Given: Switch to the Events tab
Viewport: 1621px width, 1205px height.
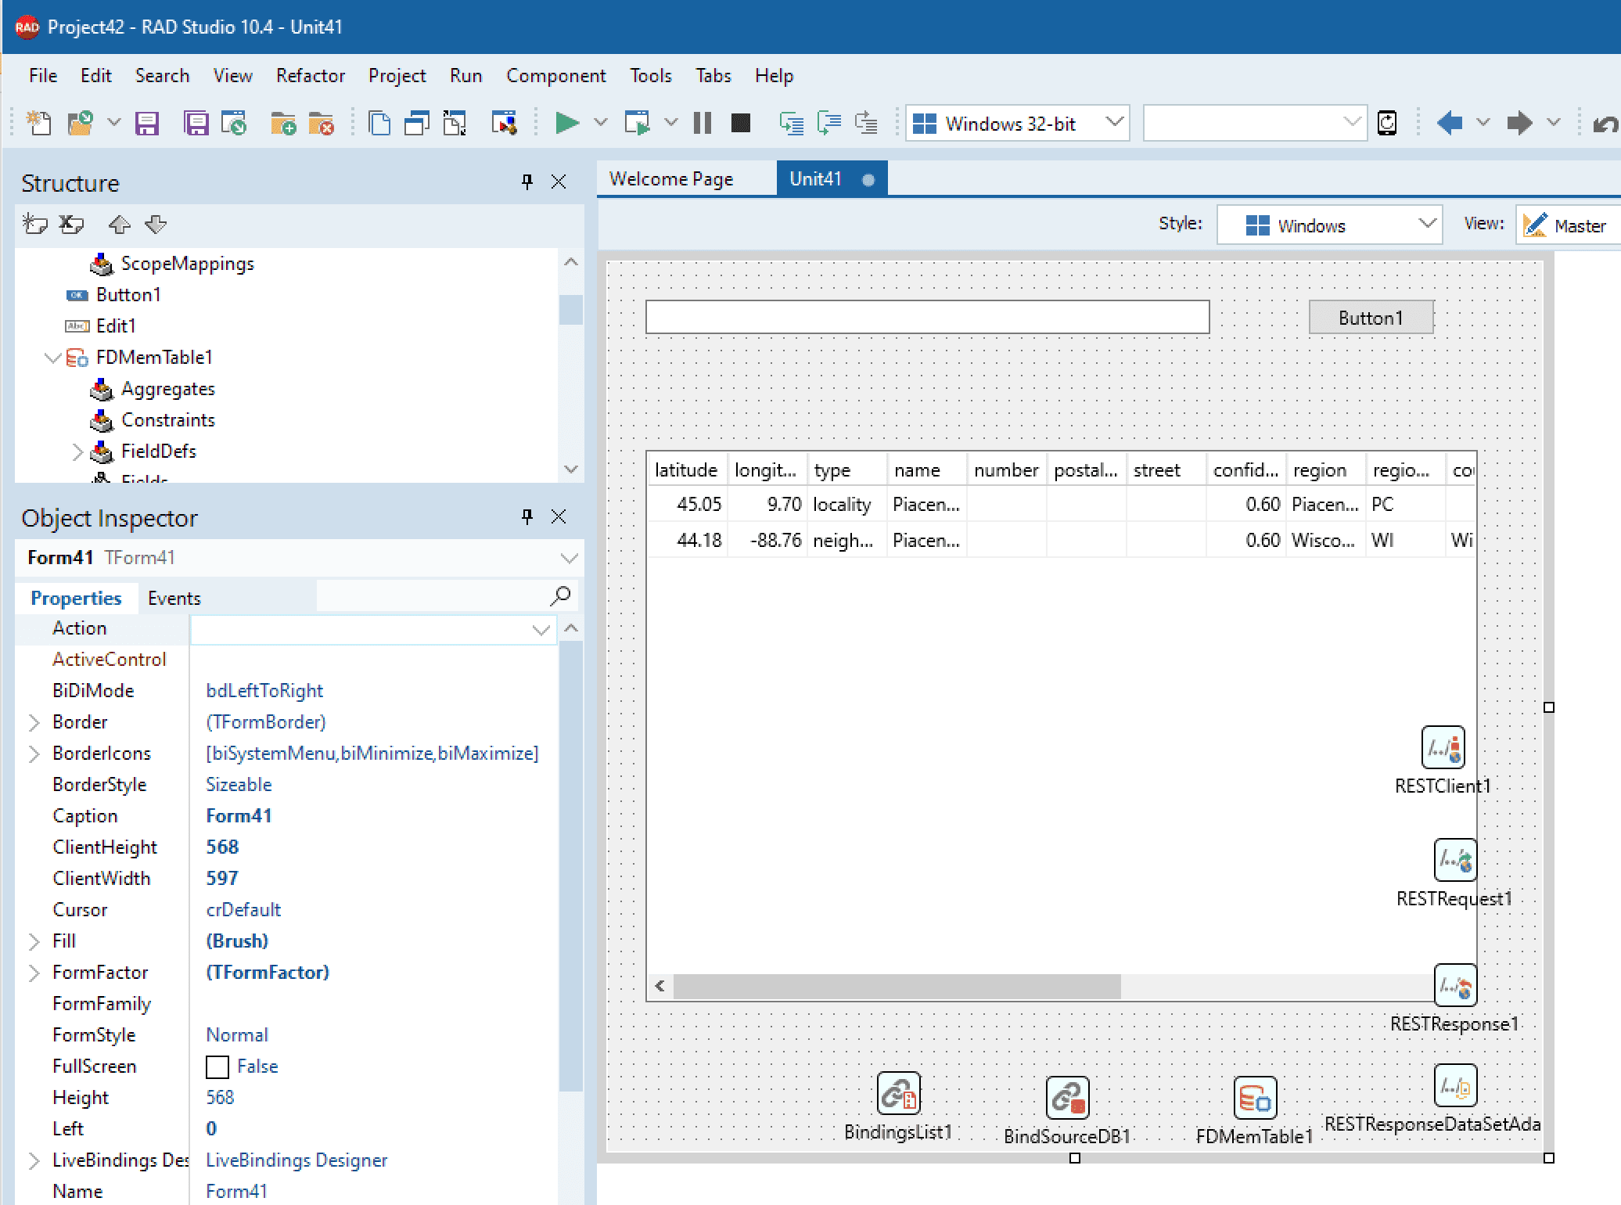Looking at the screenshot, I should [x=174, y=599].
